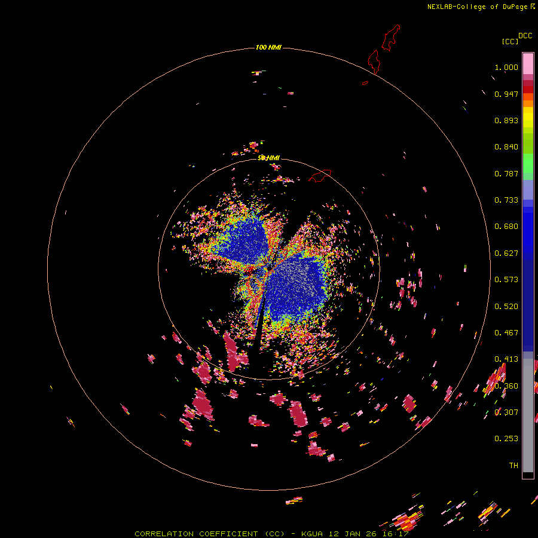Click the 0.733 legend value

(506, 200)
